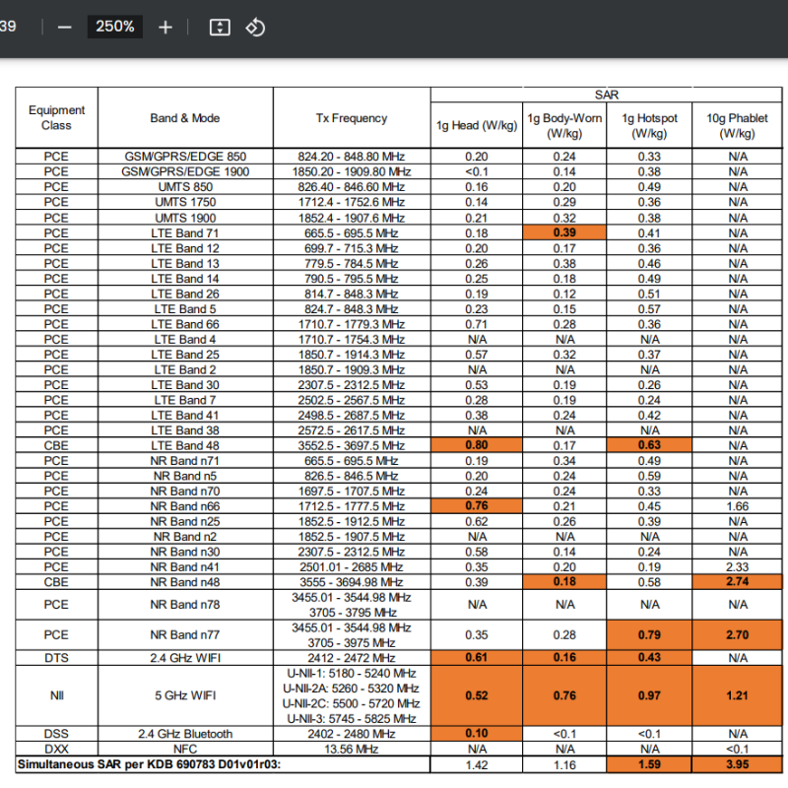Click the Tx Frequency column header
Viewport: 788px width, 788px height.
point(351,118)
